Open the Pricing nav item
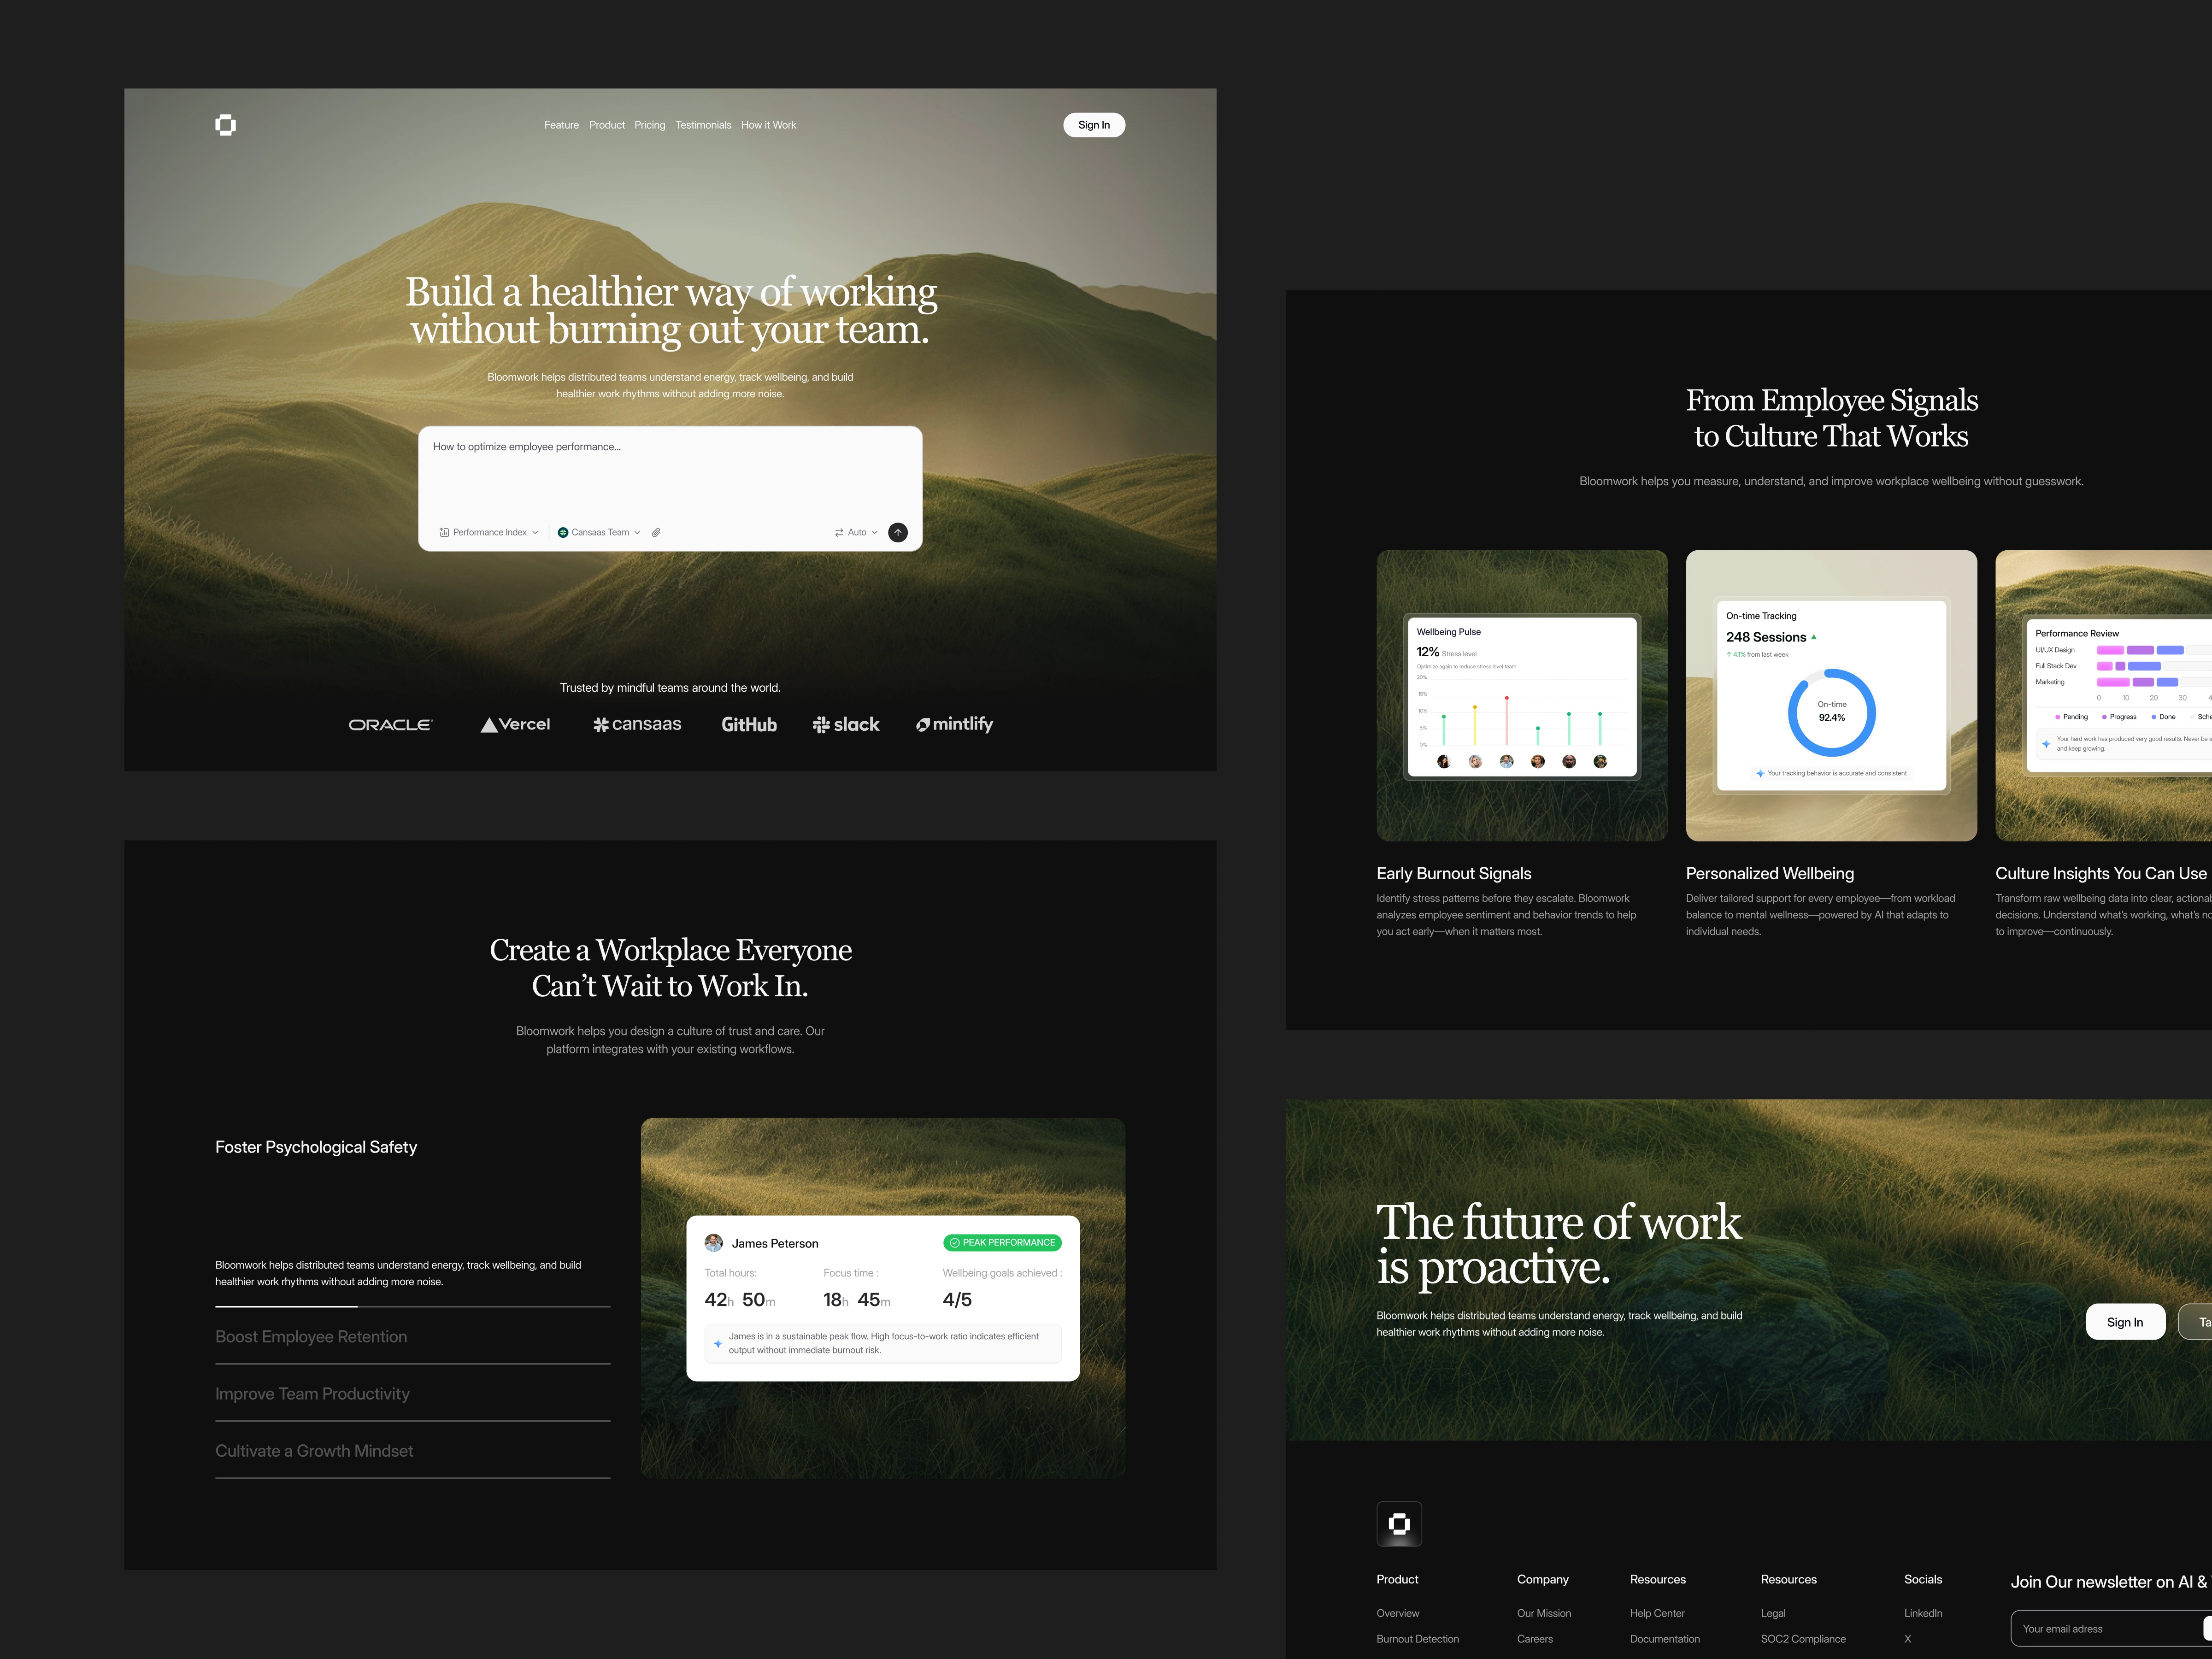This screenshot has height=1659, width=2212. (649, 125)
